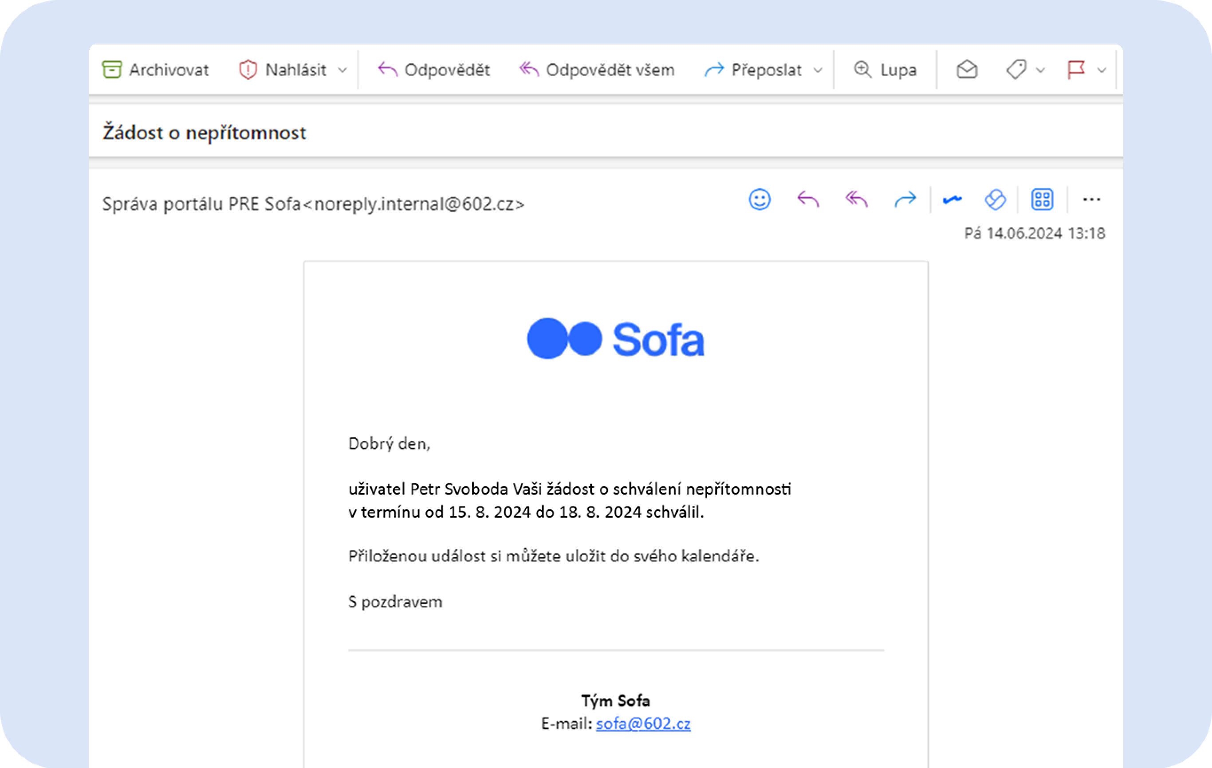Click the reply arrow in message header
This screenshot has width=1212, height=768.
tap(808, 200)
